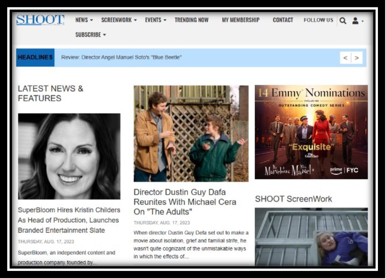Click the Latest News & Features heading
This screenshot has width=386, height=279.
(x=51, y=93)
